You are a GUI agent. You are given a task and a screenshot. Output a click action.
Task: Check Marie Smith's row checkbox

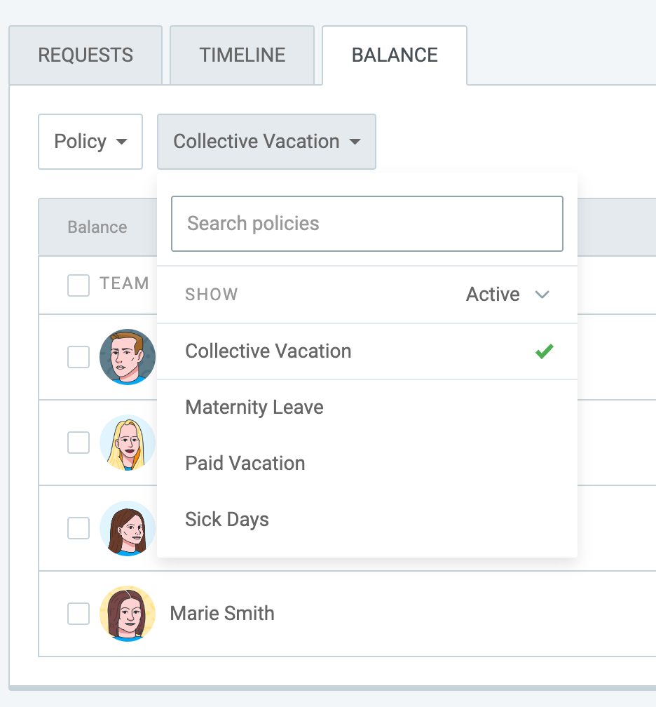click(x=78, y=614)
